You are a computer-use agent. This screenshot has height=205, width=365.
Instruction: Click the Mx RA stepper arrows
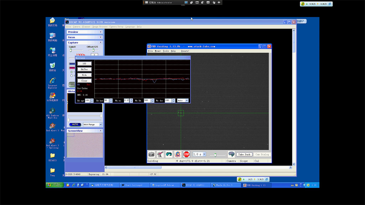[153, 100]
